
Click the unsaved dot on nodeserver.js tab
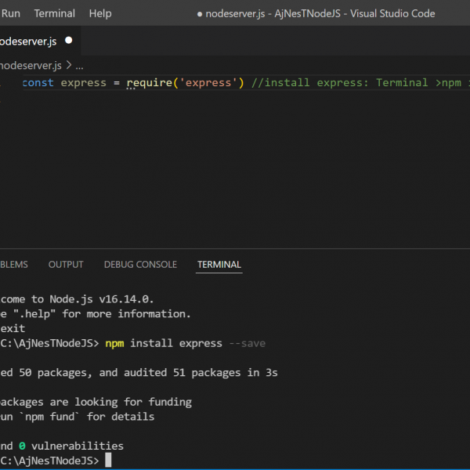pyautogui.click(x=69, y=41)
